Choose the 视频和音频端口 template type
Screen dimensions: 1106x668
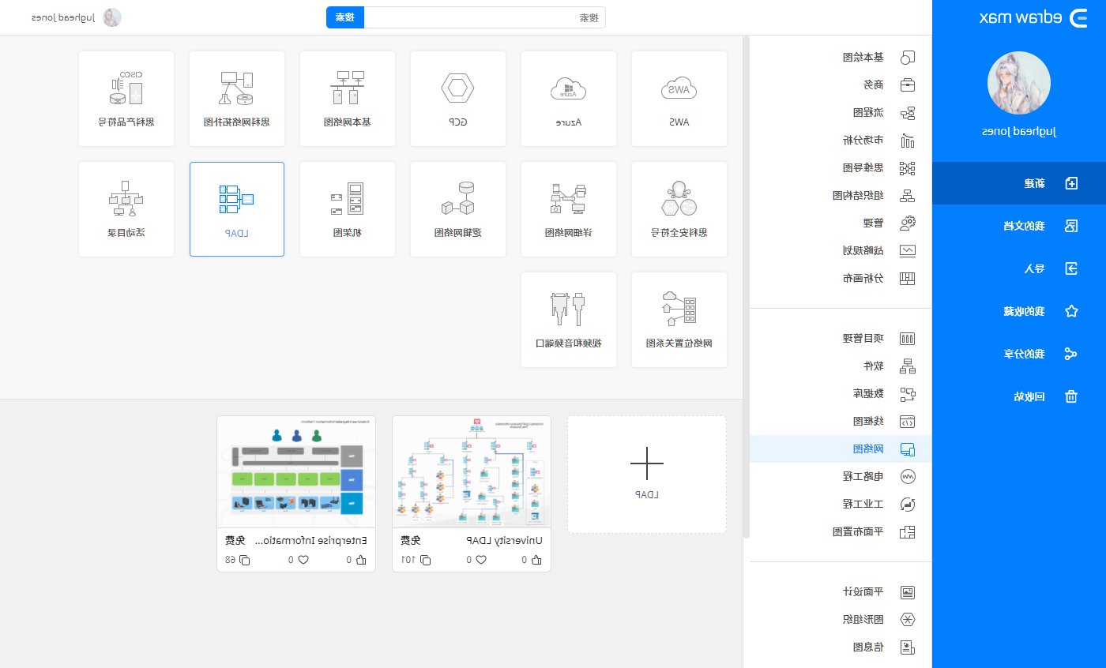pyautogui.click(x=569, y=320)
